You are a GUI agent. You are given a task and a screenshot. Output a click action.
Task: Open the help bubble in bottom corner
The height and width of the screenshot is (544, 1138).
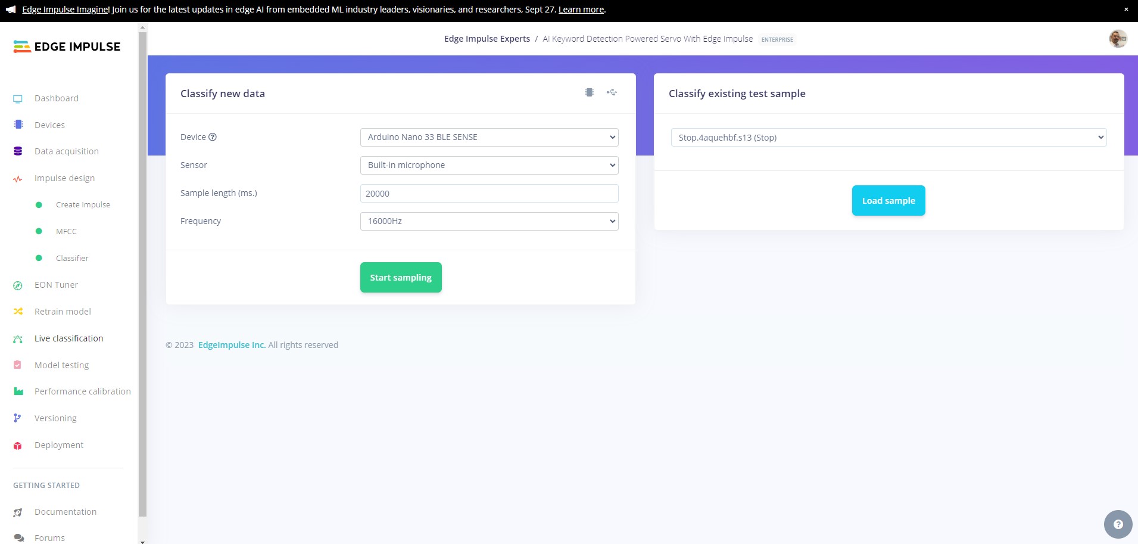point(1118,524)
